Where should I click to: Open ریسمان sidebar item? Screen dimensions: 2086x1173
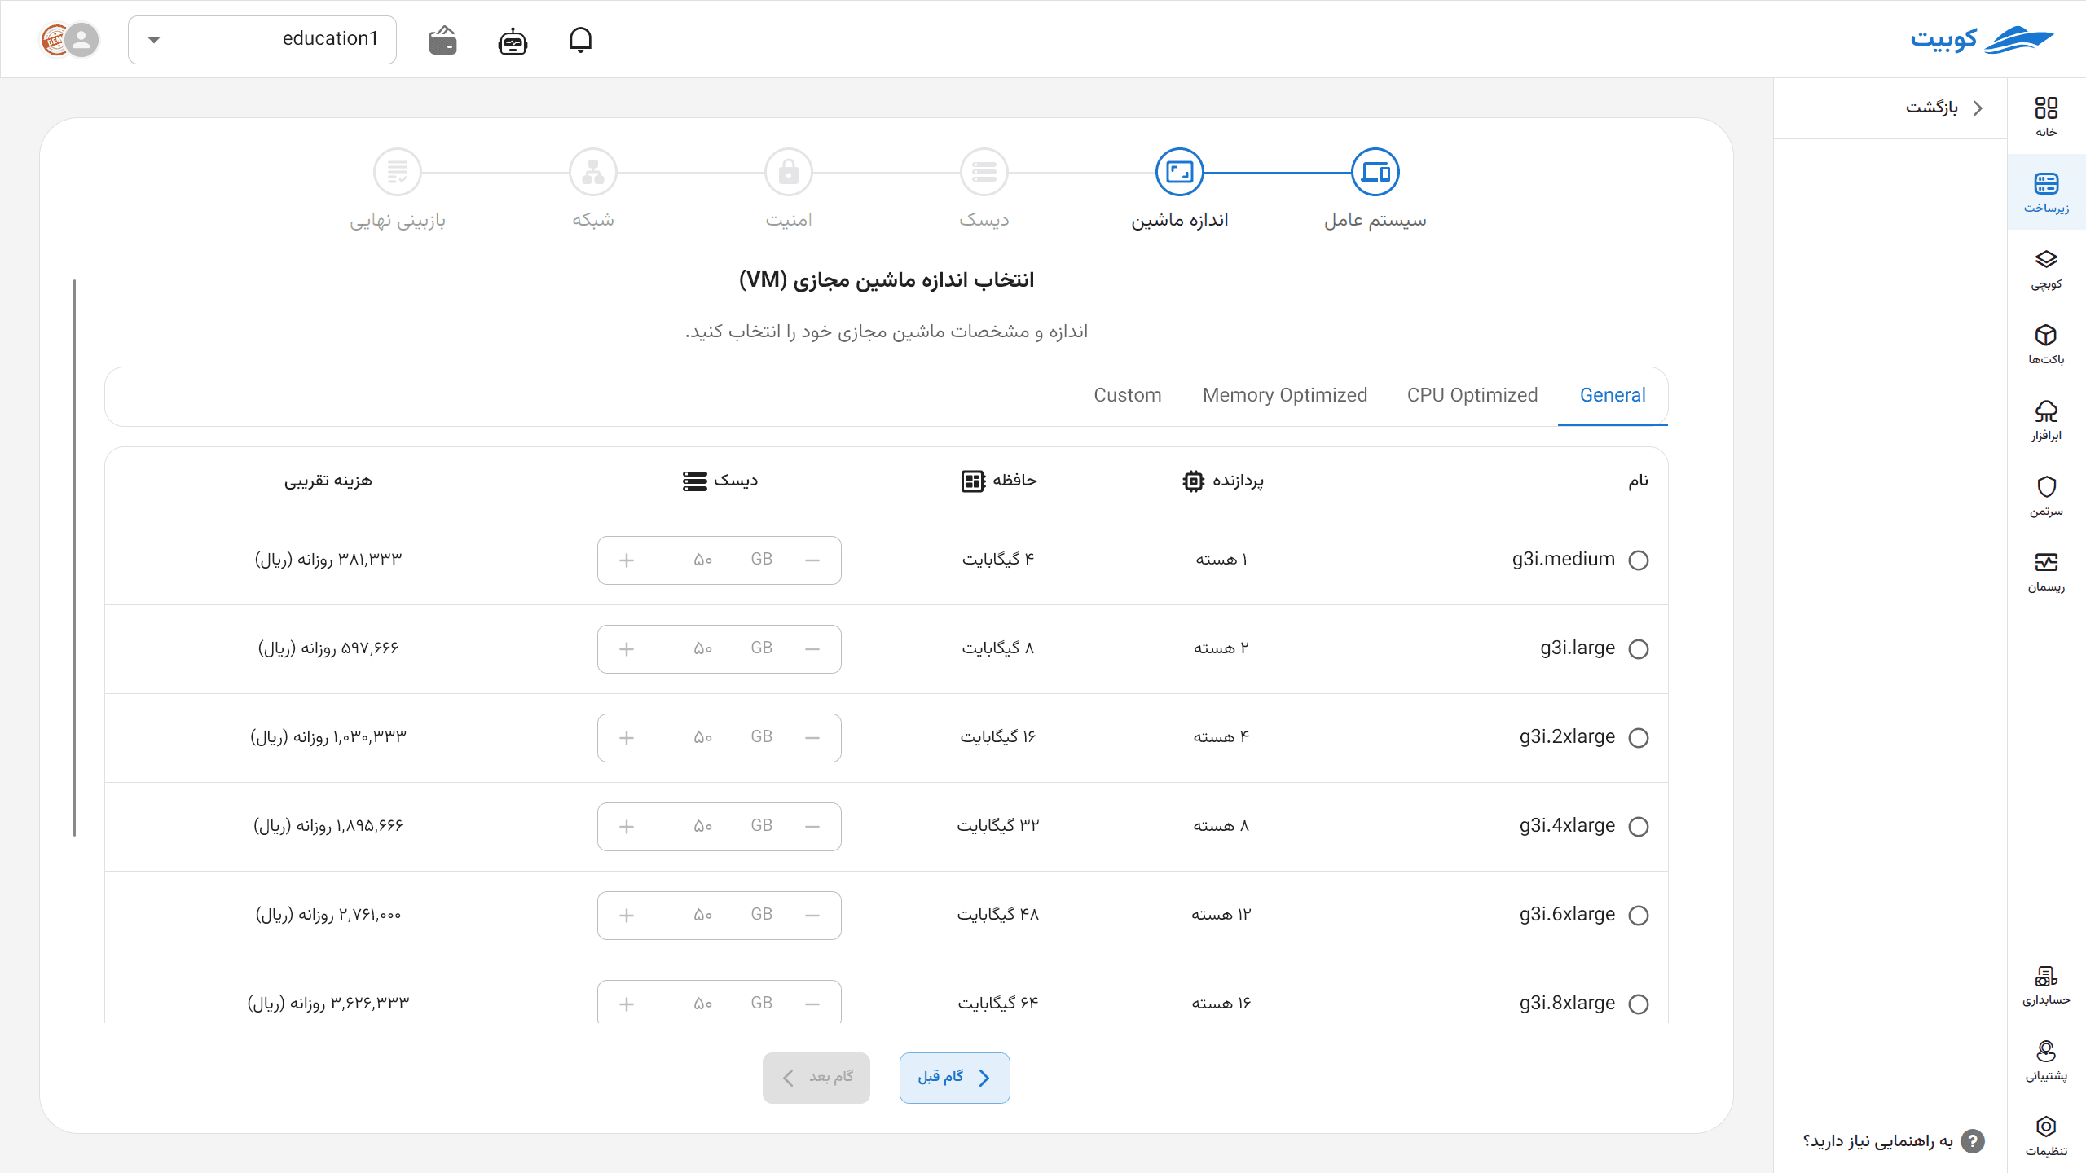(x=2046, y=572)
